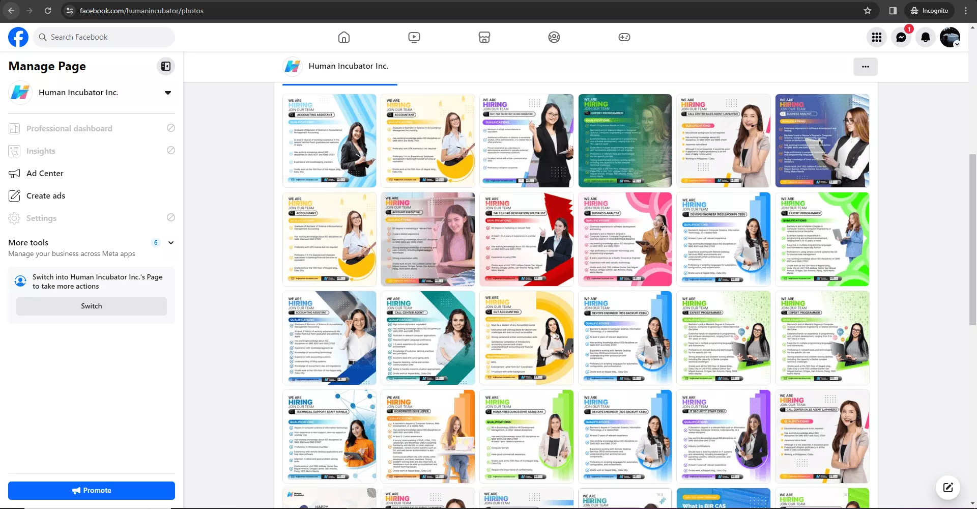Image resolution: width=977 pixels, height=509 pixels.
Task: Select Create ads in sidebar
Action: (x=46, y=196)
